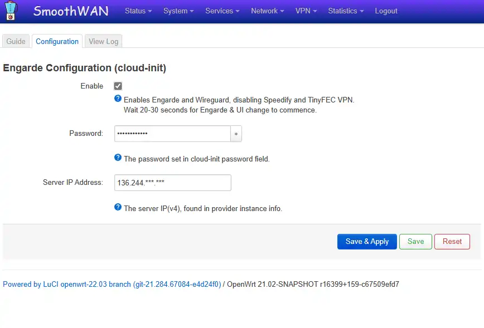Screen dimensions: 484x328
Task: Expand the Status dropdown menu
Action: click(x=138, y=11)
